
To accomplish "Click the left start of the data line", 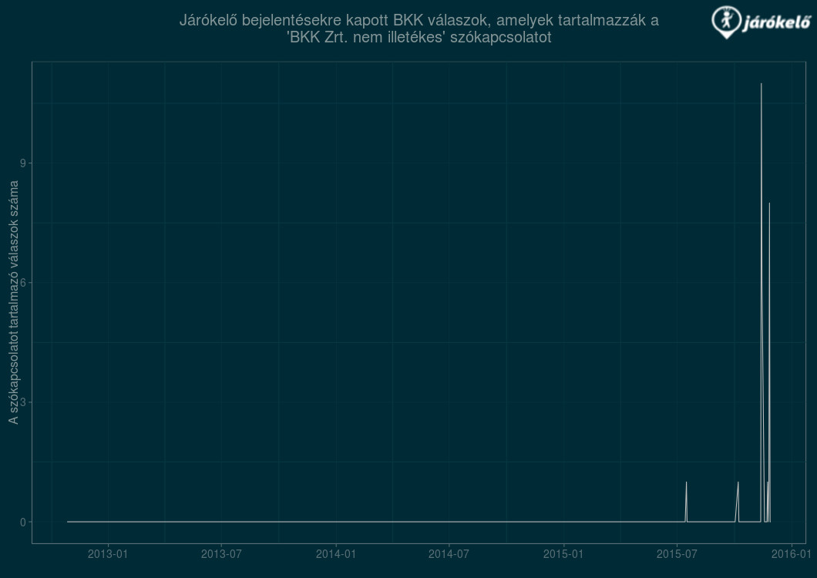I will click(68, 522).
